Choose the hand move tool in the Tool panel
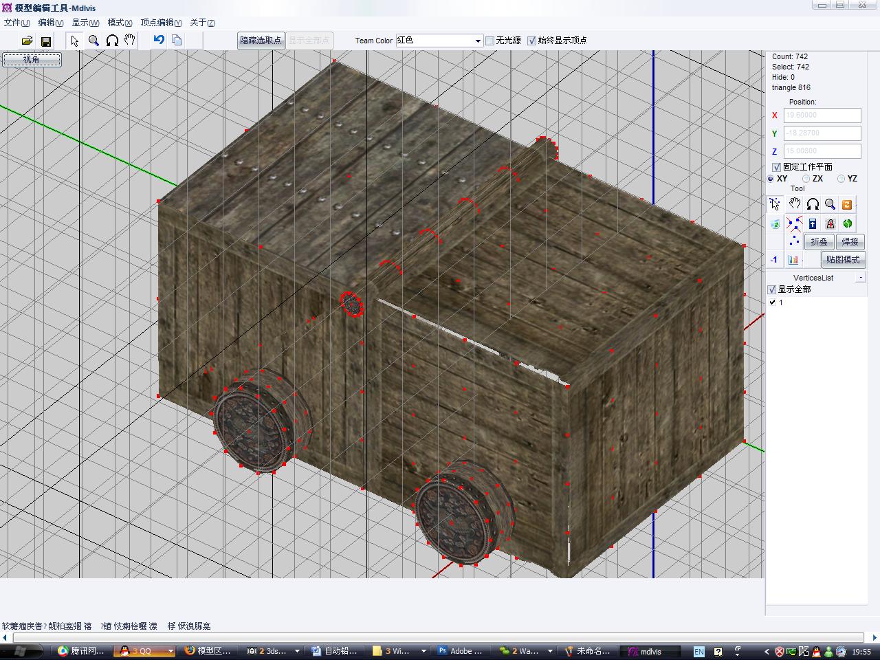 coord(795,204)
